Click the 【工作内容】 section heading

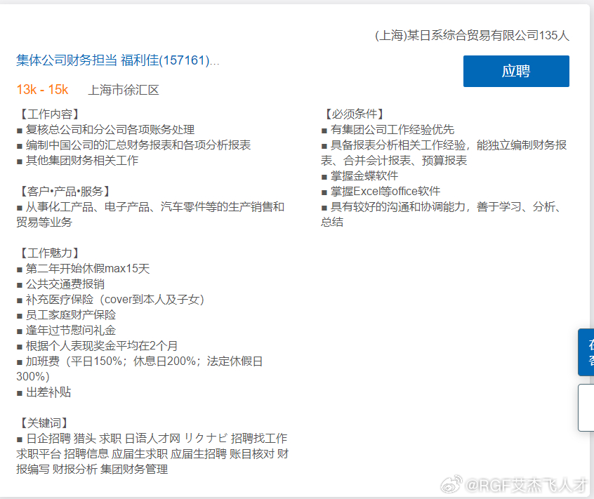(48, 114)
